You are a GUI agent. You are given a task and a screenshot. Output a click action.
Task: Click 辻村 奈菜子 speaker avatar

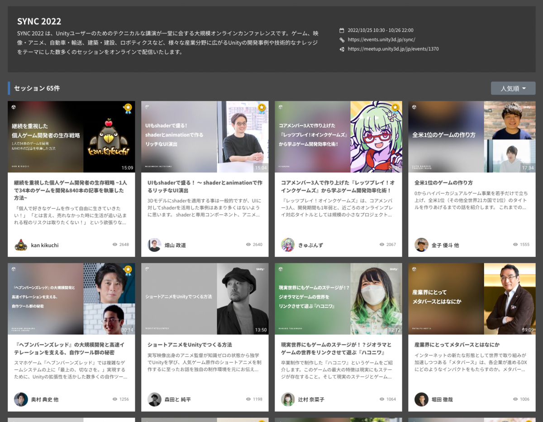pos(288,399)
